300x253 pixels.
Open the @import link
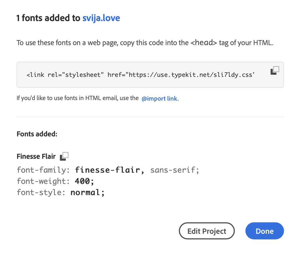[x=160, y=98]
